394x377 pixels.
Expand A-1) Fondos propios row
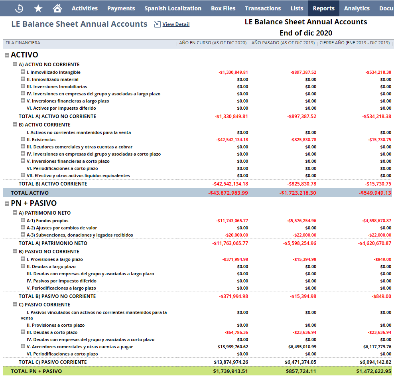click(x=23, y=221)
